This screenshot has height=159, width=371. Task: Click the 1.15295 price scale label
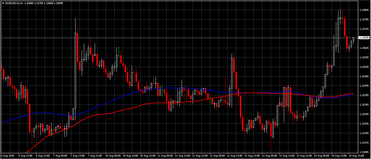(x=364, y=114)
